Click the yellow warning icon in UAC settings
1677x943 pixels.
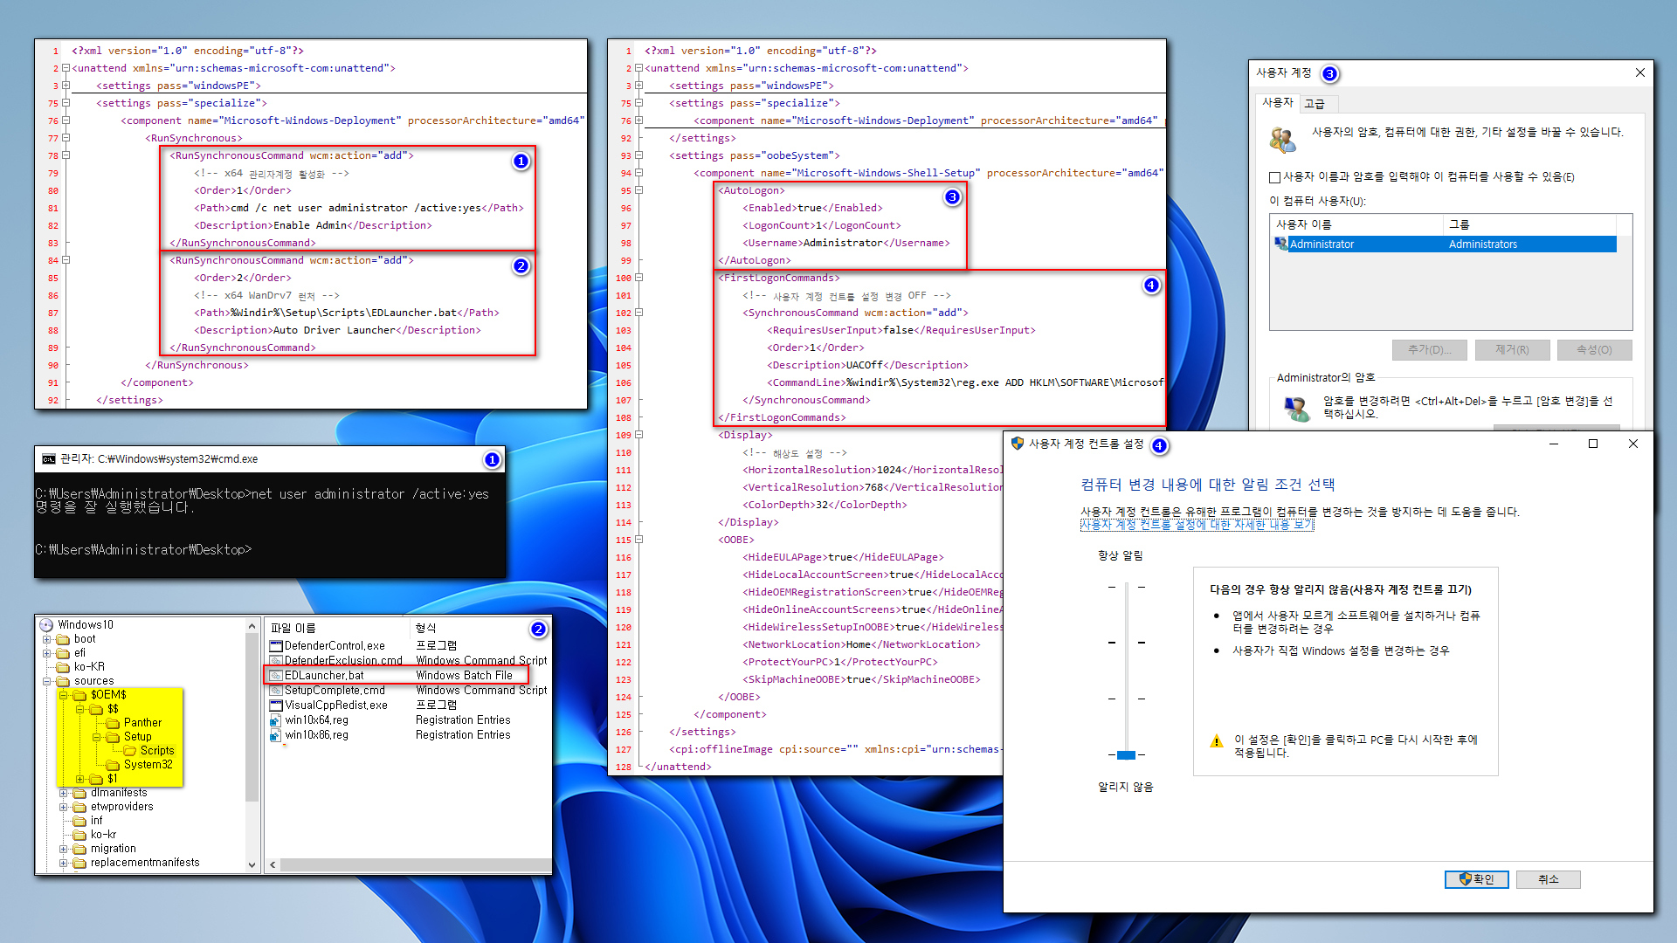pos(1216,741)
